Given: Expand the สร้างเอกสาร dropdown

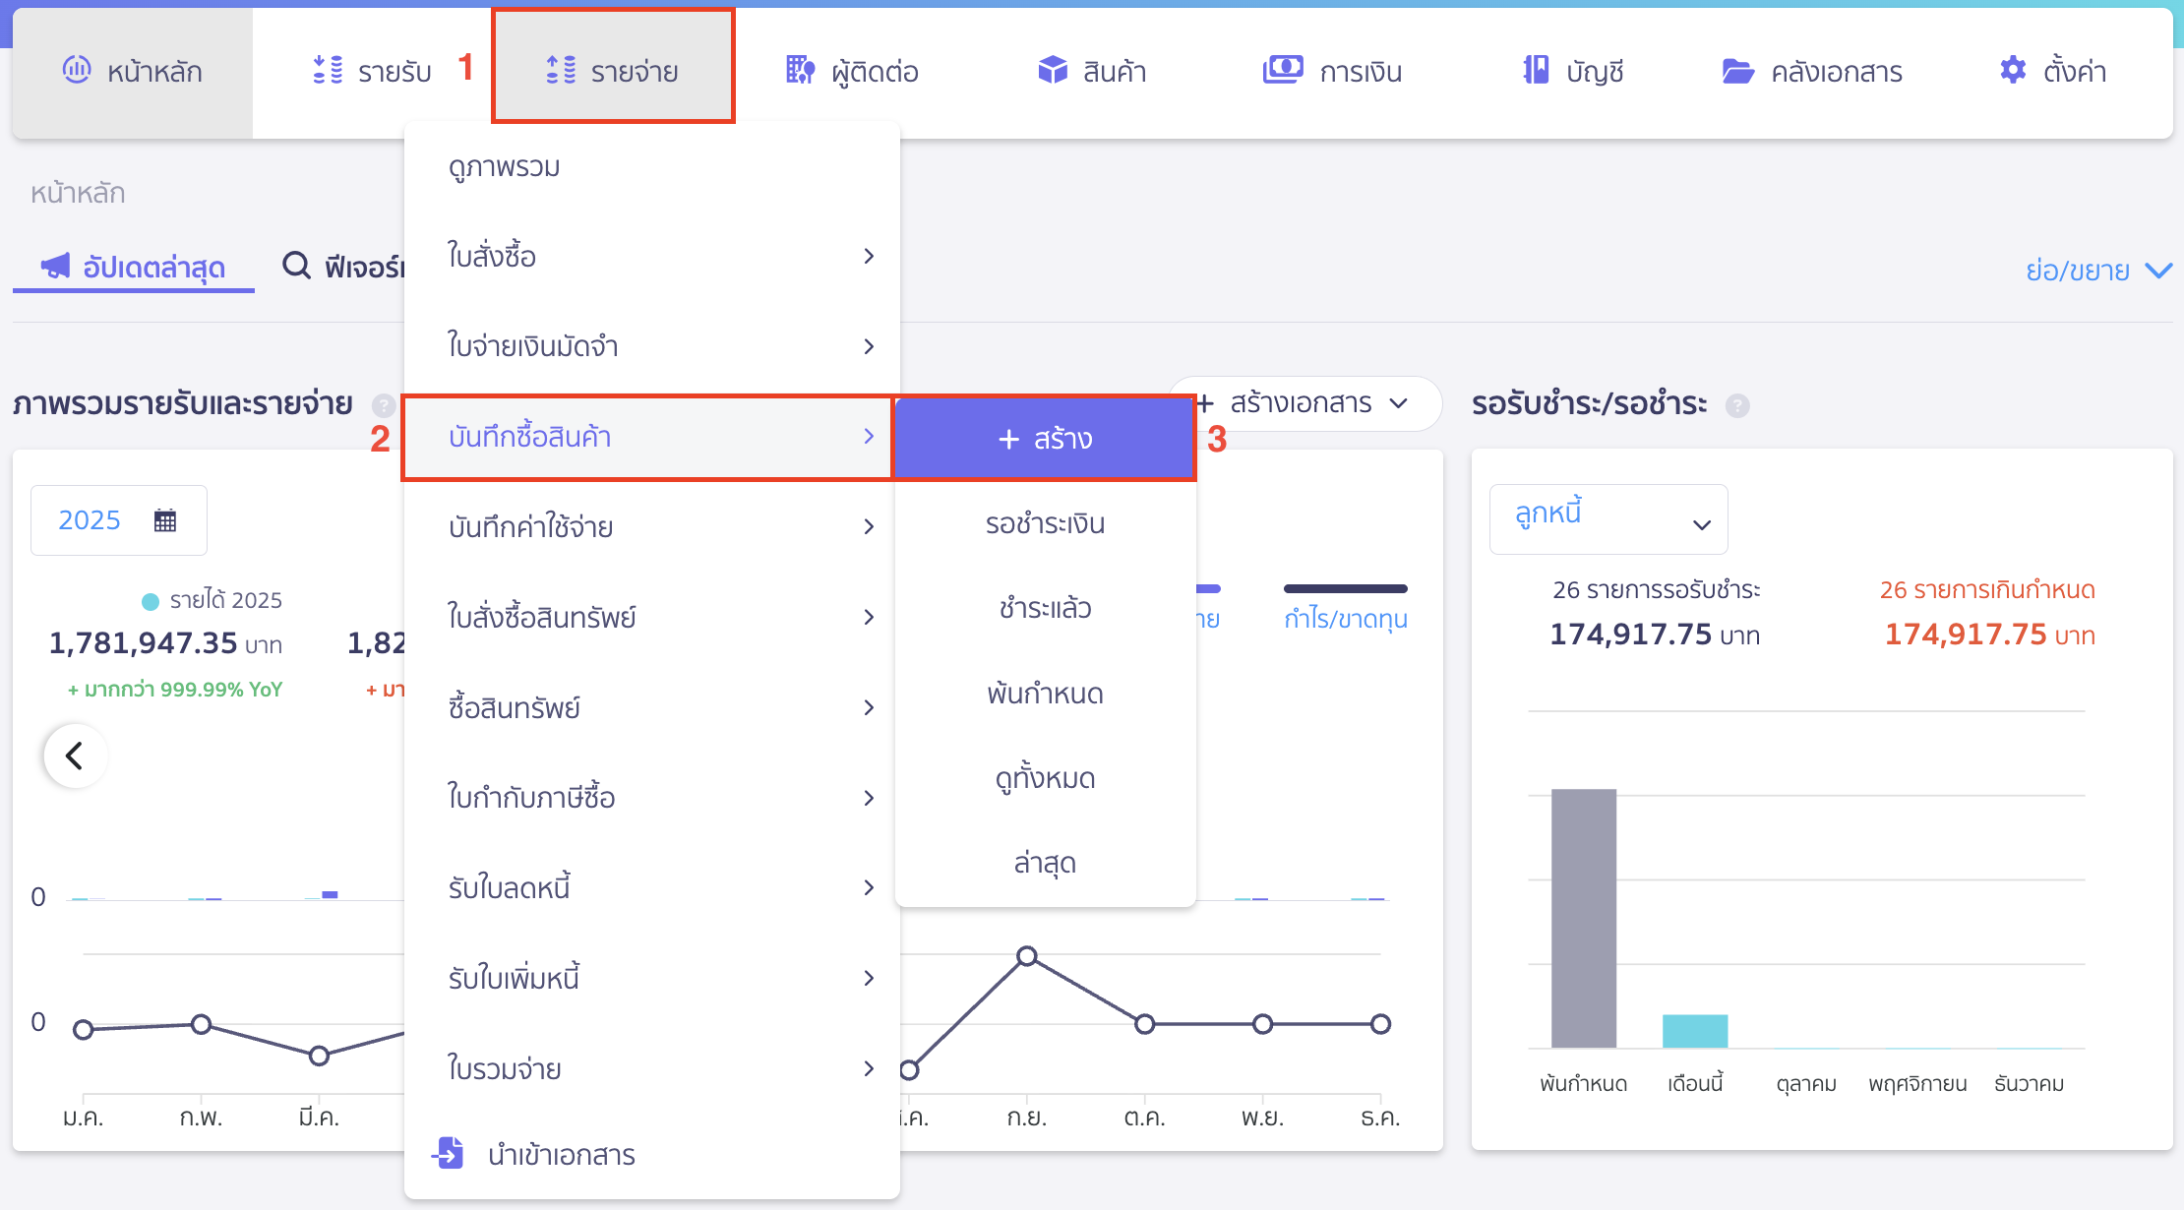Looking at the screenshot, I should [x=1303, y=403].
